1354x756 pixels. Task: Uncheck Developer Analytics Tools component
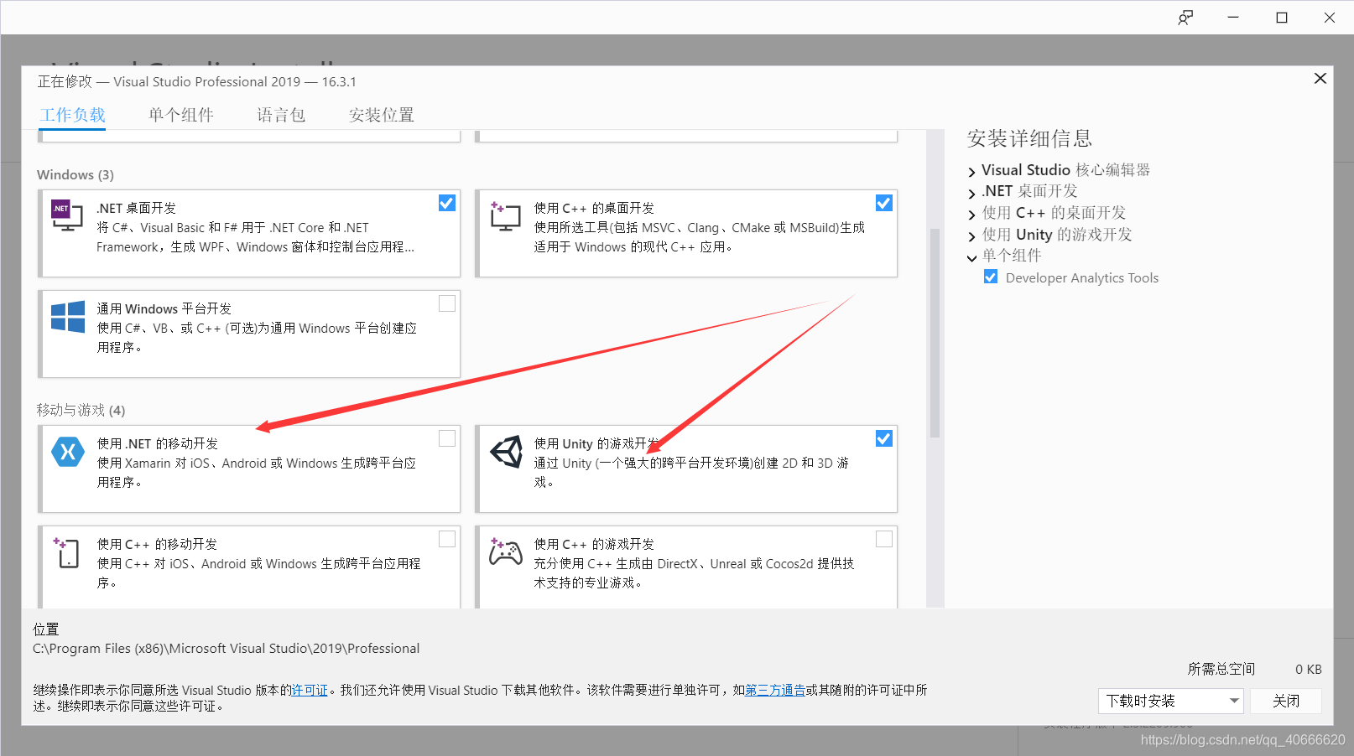pyautogui.click(x=991, y=277)
